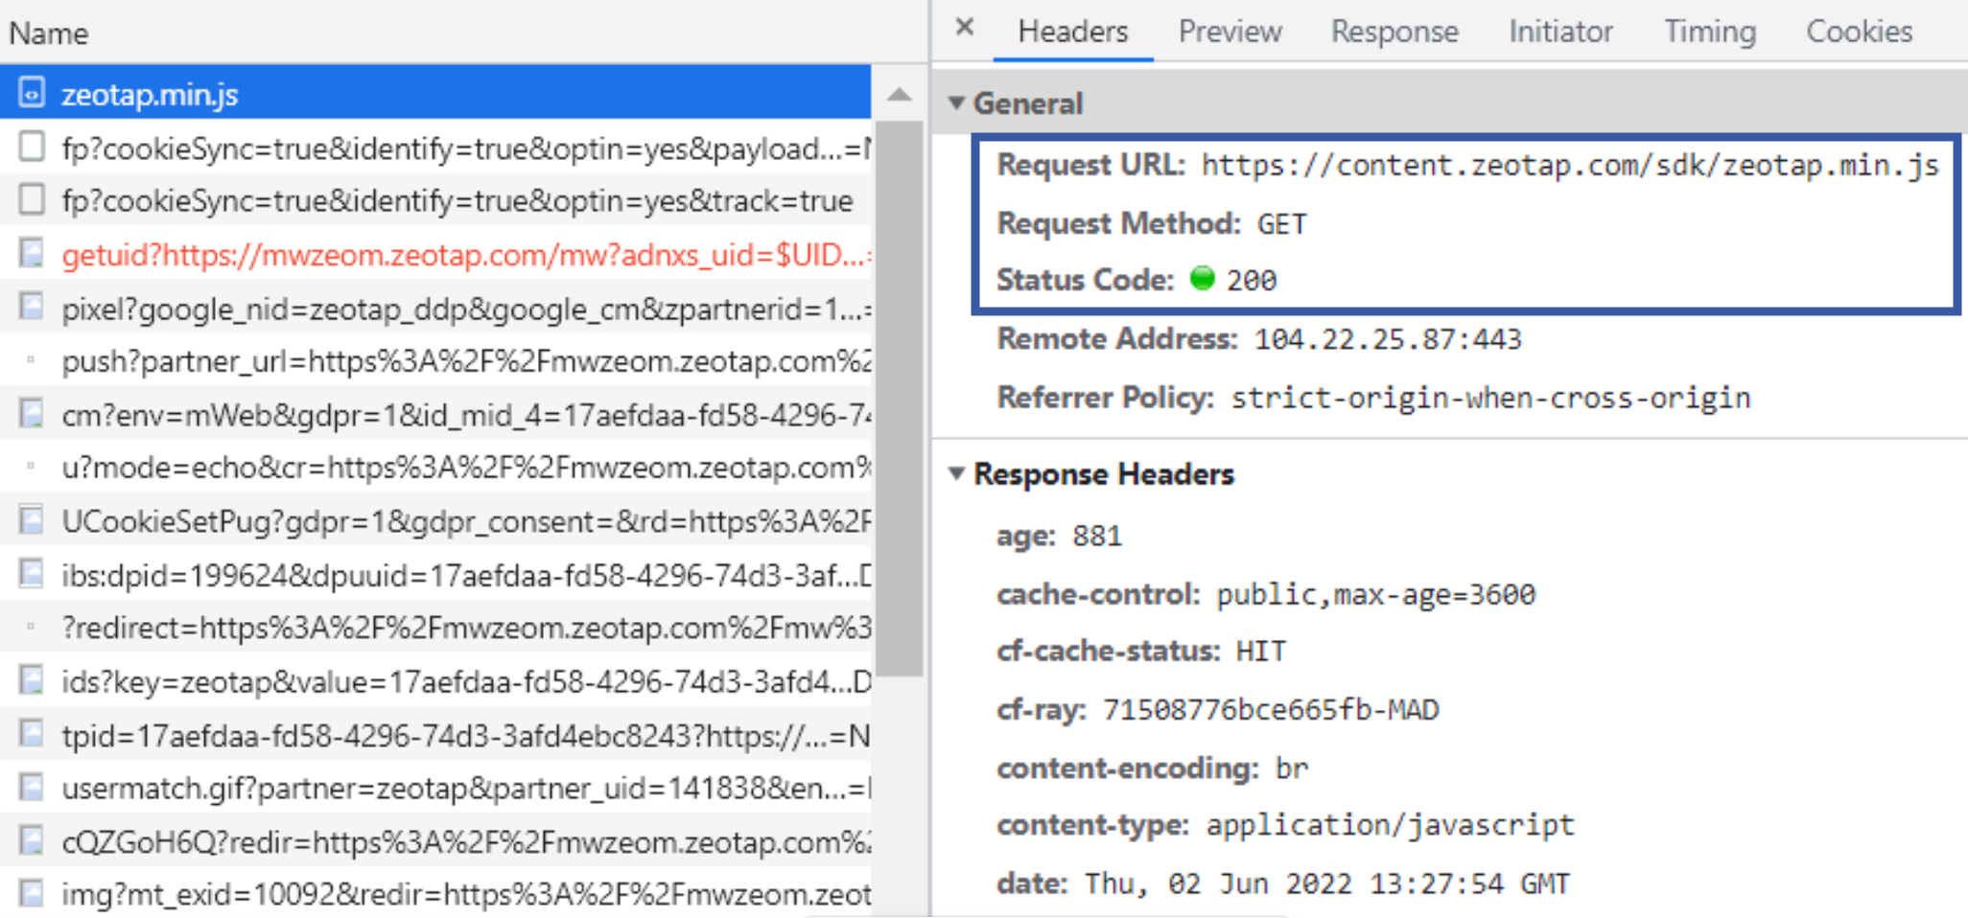Show the Cookies tab

(x=1859, y=32)
